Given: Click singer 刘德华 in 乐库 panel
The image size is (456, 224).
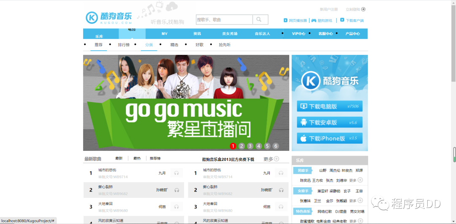Looking at the screenshot, I should click(x=342, y=180).
